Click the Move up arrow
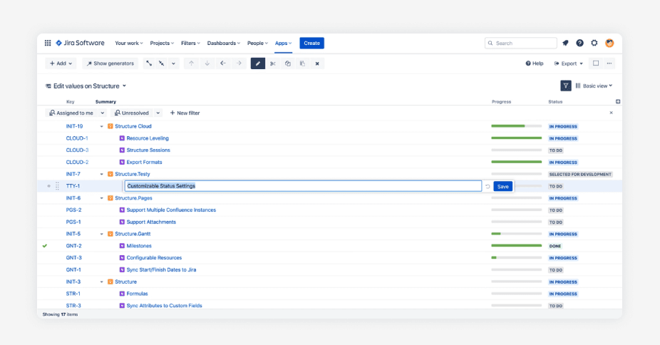The image size is (660, 345). [191, 63]
